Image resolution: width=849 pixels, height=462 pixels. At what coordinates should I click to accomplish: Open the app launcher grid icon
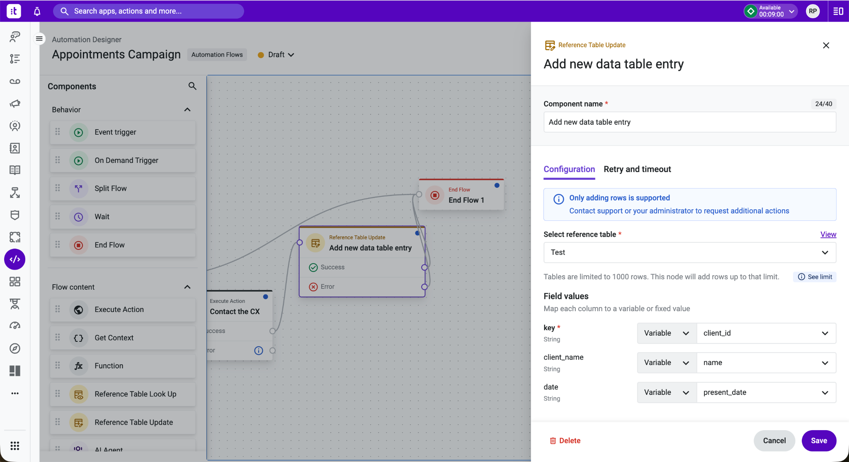(15, 446)
